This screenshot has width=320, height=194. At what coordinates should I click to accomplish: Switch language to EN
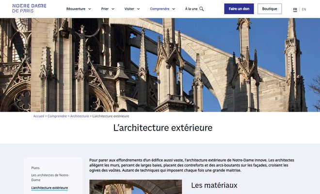coord(304,9)
